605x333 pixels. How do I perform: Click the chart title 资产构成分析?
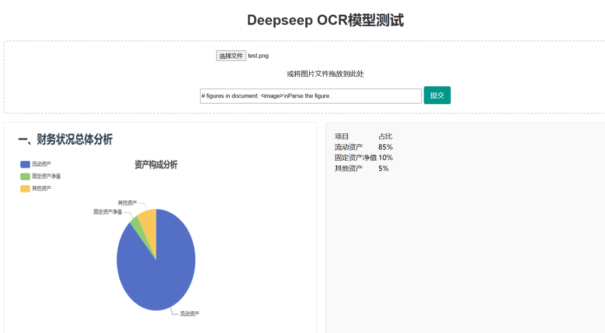click(156, 165)
